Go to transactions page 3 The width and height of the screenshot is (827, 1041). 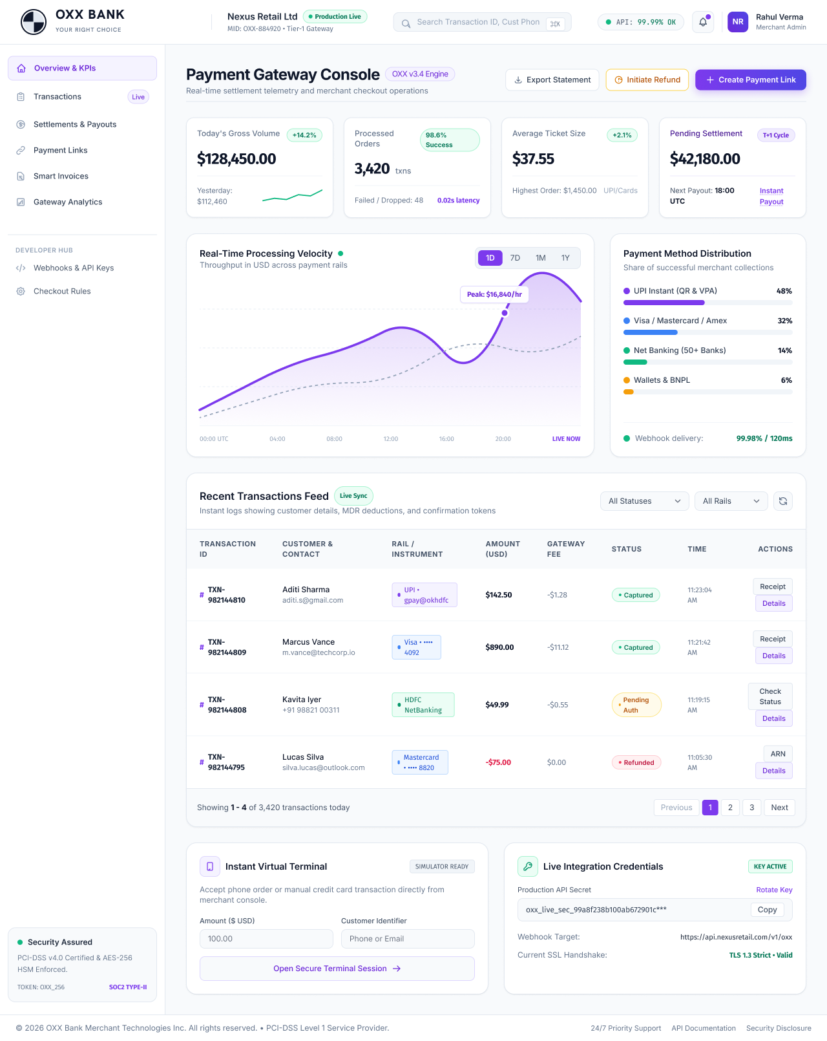pyautogui.click(x=751, y=808)
